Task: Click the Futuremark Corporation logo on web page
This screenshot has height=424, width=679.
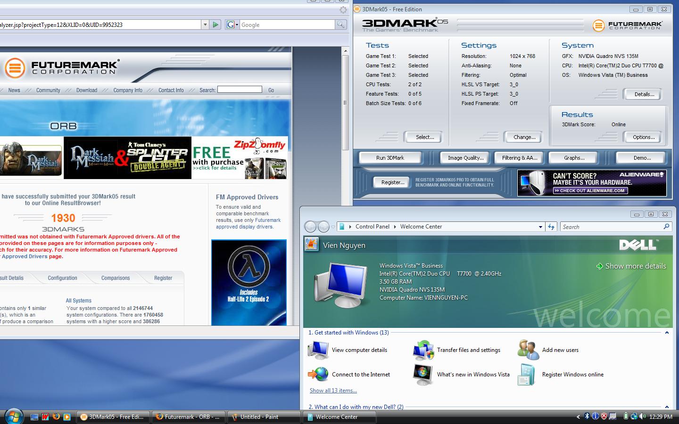Action: click(61, 68)
